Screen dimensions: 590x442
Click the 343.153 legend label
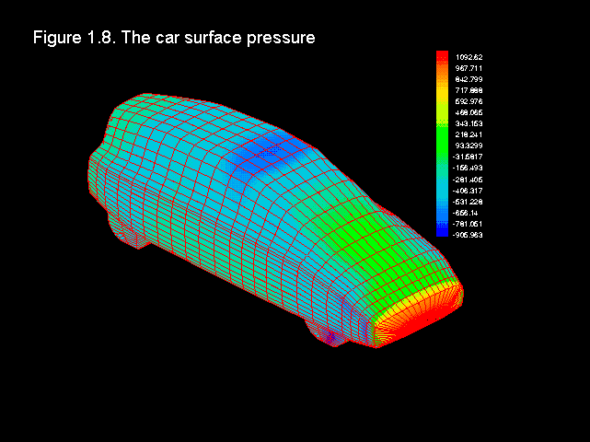[469, 123]
